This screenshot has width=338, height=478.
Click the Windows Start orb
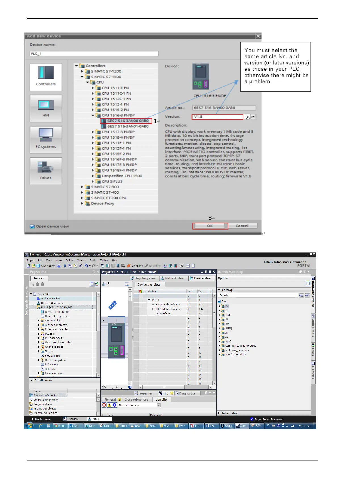click(30, 426)
